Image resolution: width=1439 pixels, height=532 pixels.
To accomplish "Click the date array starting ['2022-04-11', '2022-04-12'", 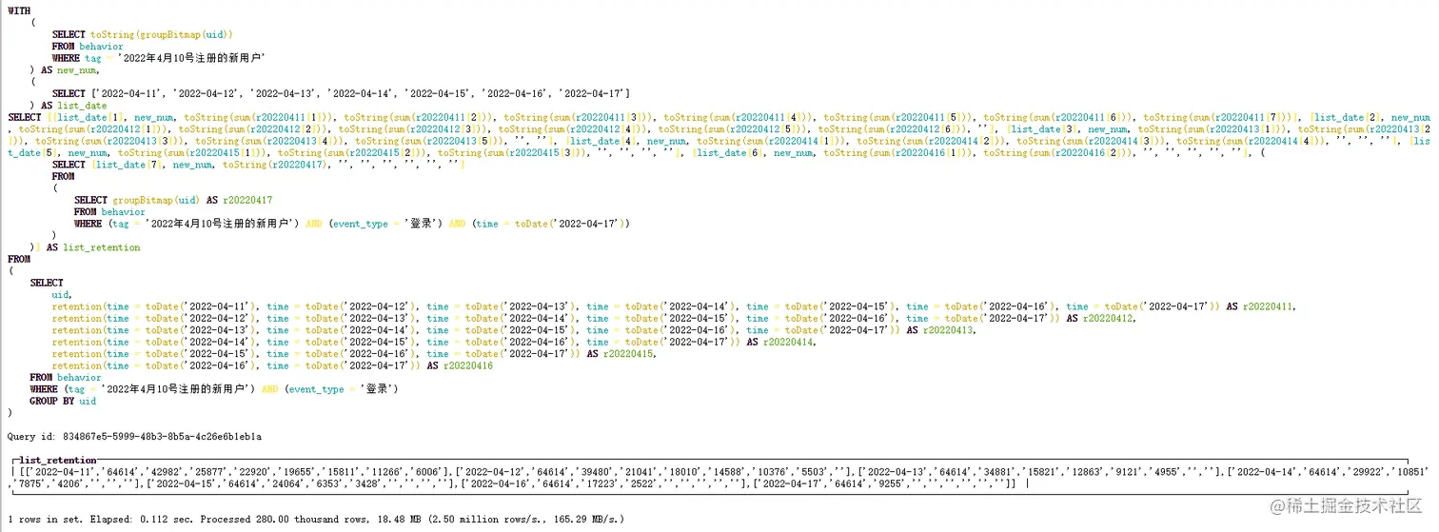I will pos(361,93).
